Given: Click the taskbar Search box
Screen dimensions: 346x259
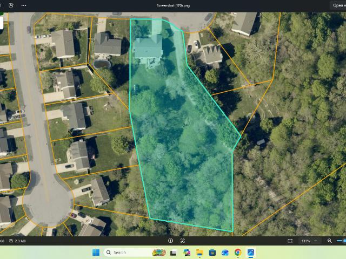Looking at the screenshot, I should pyautogui.click(x=135, y=253).
